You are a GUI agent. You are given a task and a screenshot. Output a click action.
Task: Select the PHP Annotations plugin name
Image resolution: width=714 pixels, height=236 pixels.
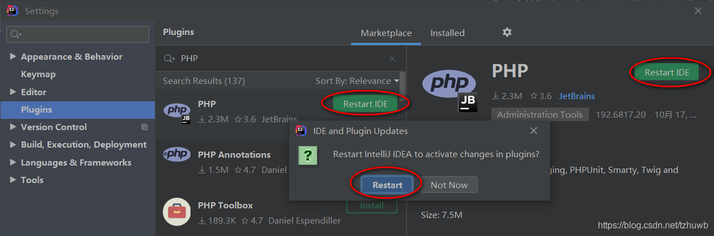[x=234, y=155]
